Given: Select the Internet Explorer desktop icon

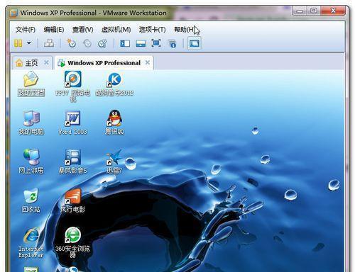Looking at the screenshot, I should pos(31,242).
